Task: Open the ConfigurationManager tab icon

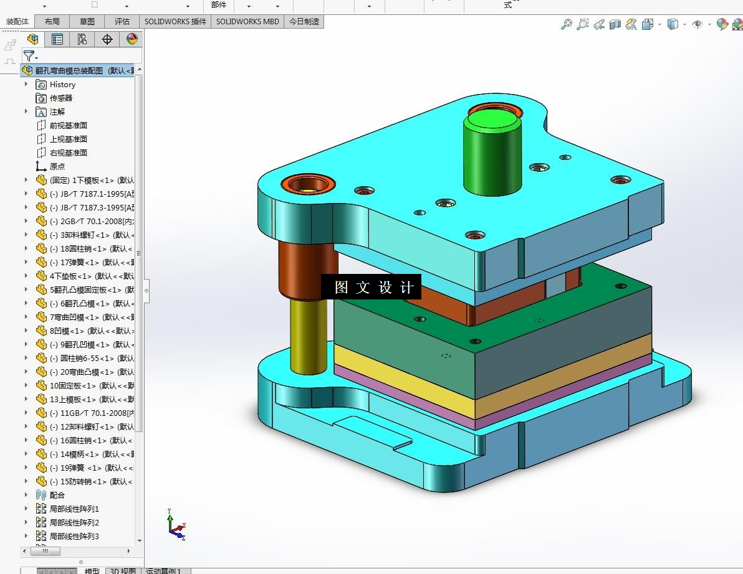Action: [82, 39]
